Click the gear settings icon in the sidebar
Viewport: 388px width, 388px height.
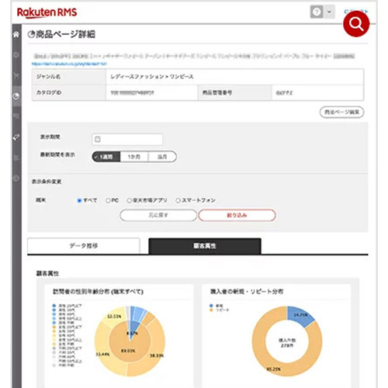pos(16,54)
